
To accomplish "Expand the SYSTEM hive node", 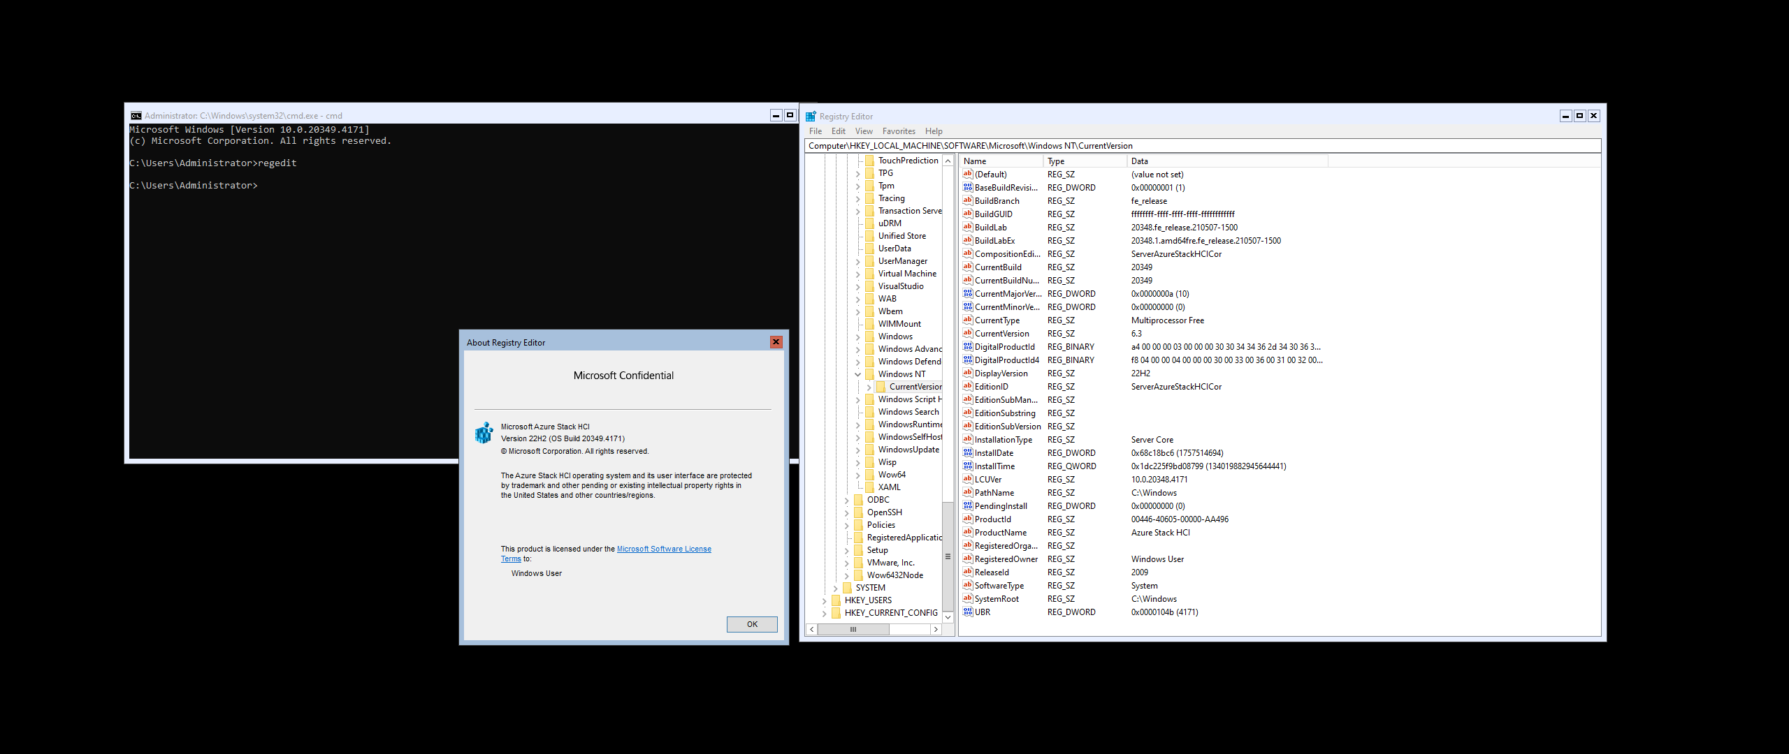I will 835,588.
